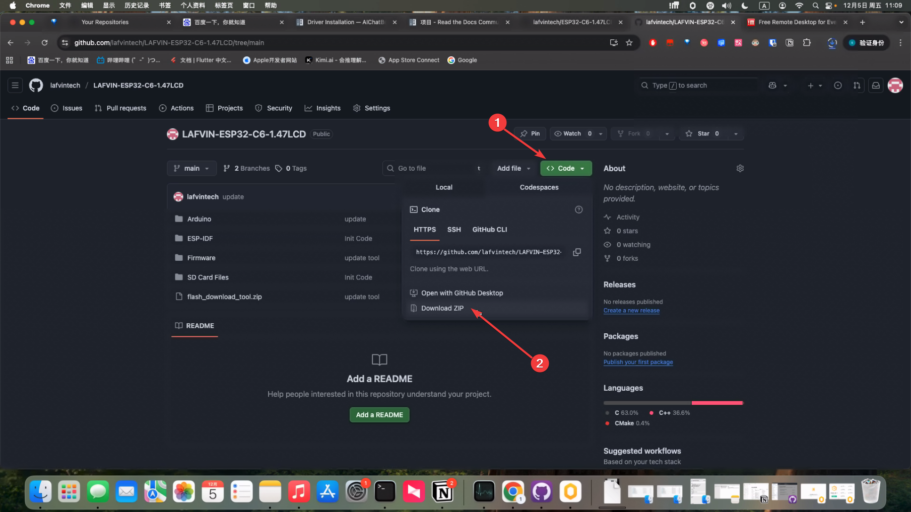Open your pull requests icon in header
The image size is (911, 512).
point(857,86)
